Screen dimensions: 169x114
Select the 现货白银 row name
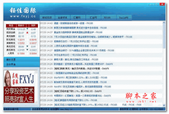coord(11,33)
